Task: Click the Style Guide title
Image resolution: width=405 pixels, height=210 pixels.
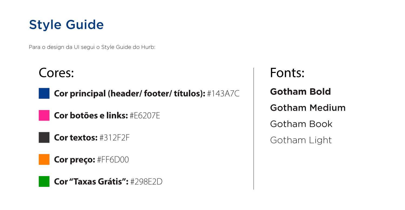Action: click(x=66, y=25)
